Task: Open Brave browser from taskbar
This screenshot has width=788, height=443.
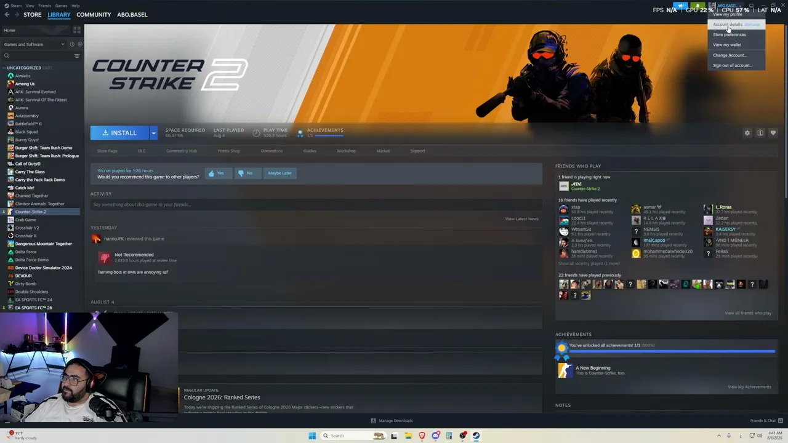Action: point(422,436)
